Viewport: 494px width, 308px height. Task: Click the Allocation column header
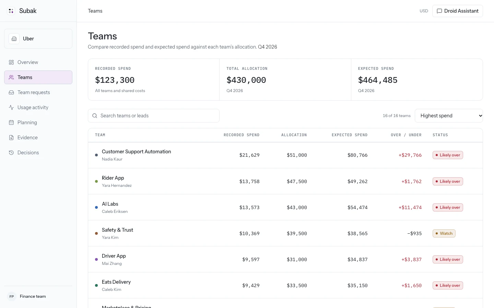[x=294, y=135]
